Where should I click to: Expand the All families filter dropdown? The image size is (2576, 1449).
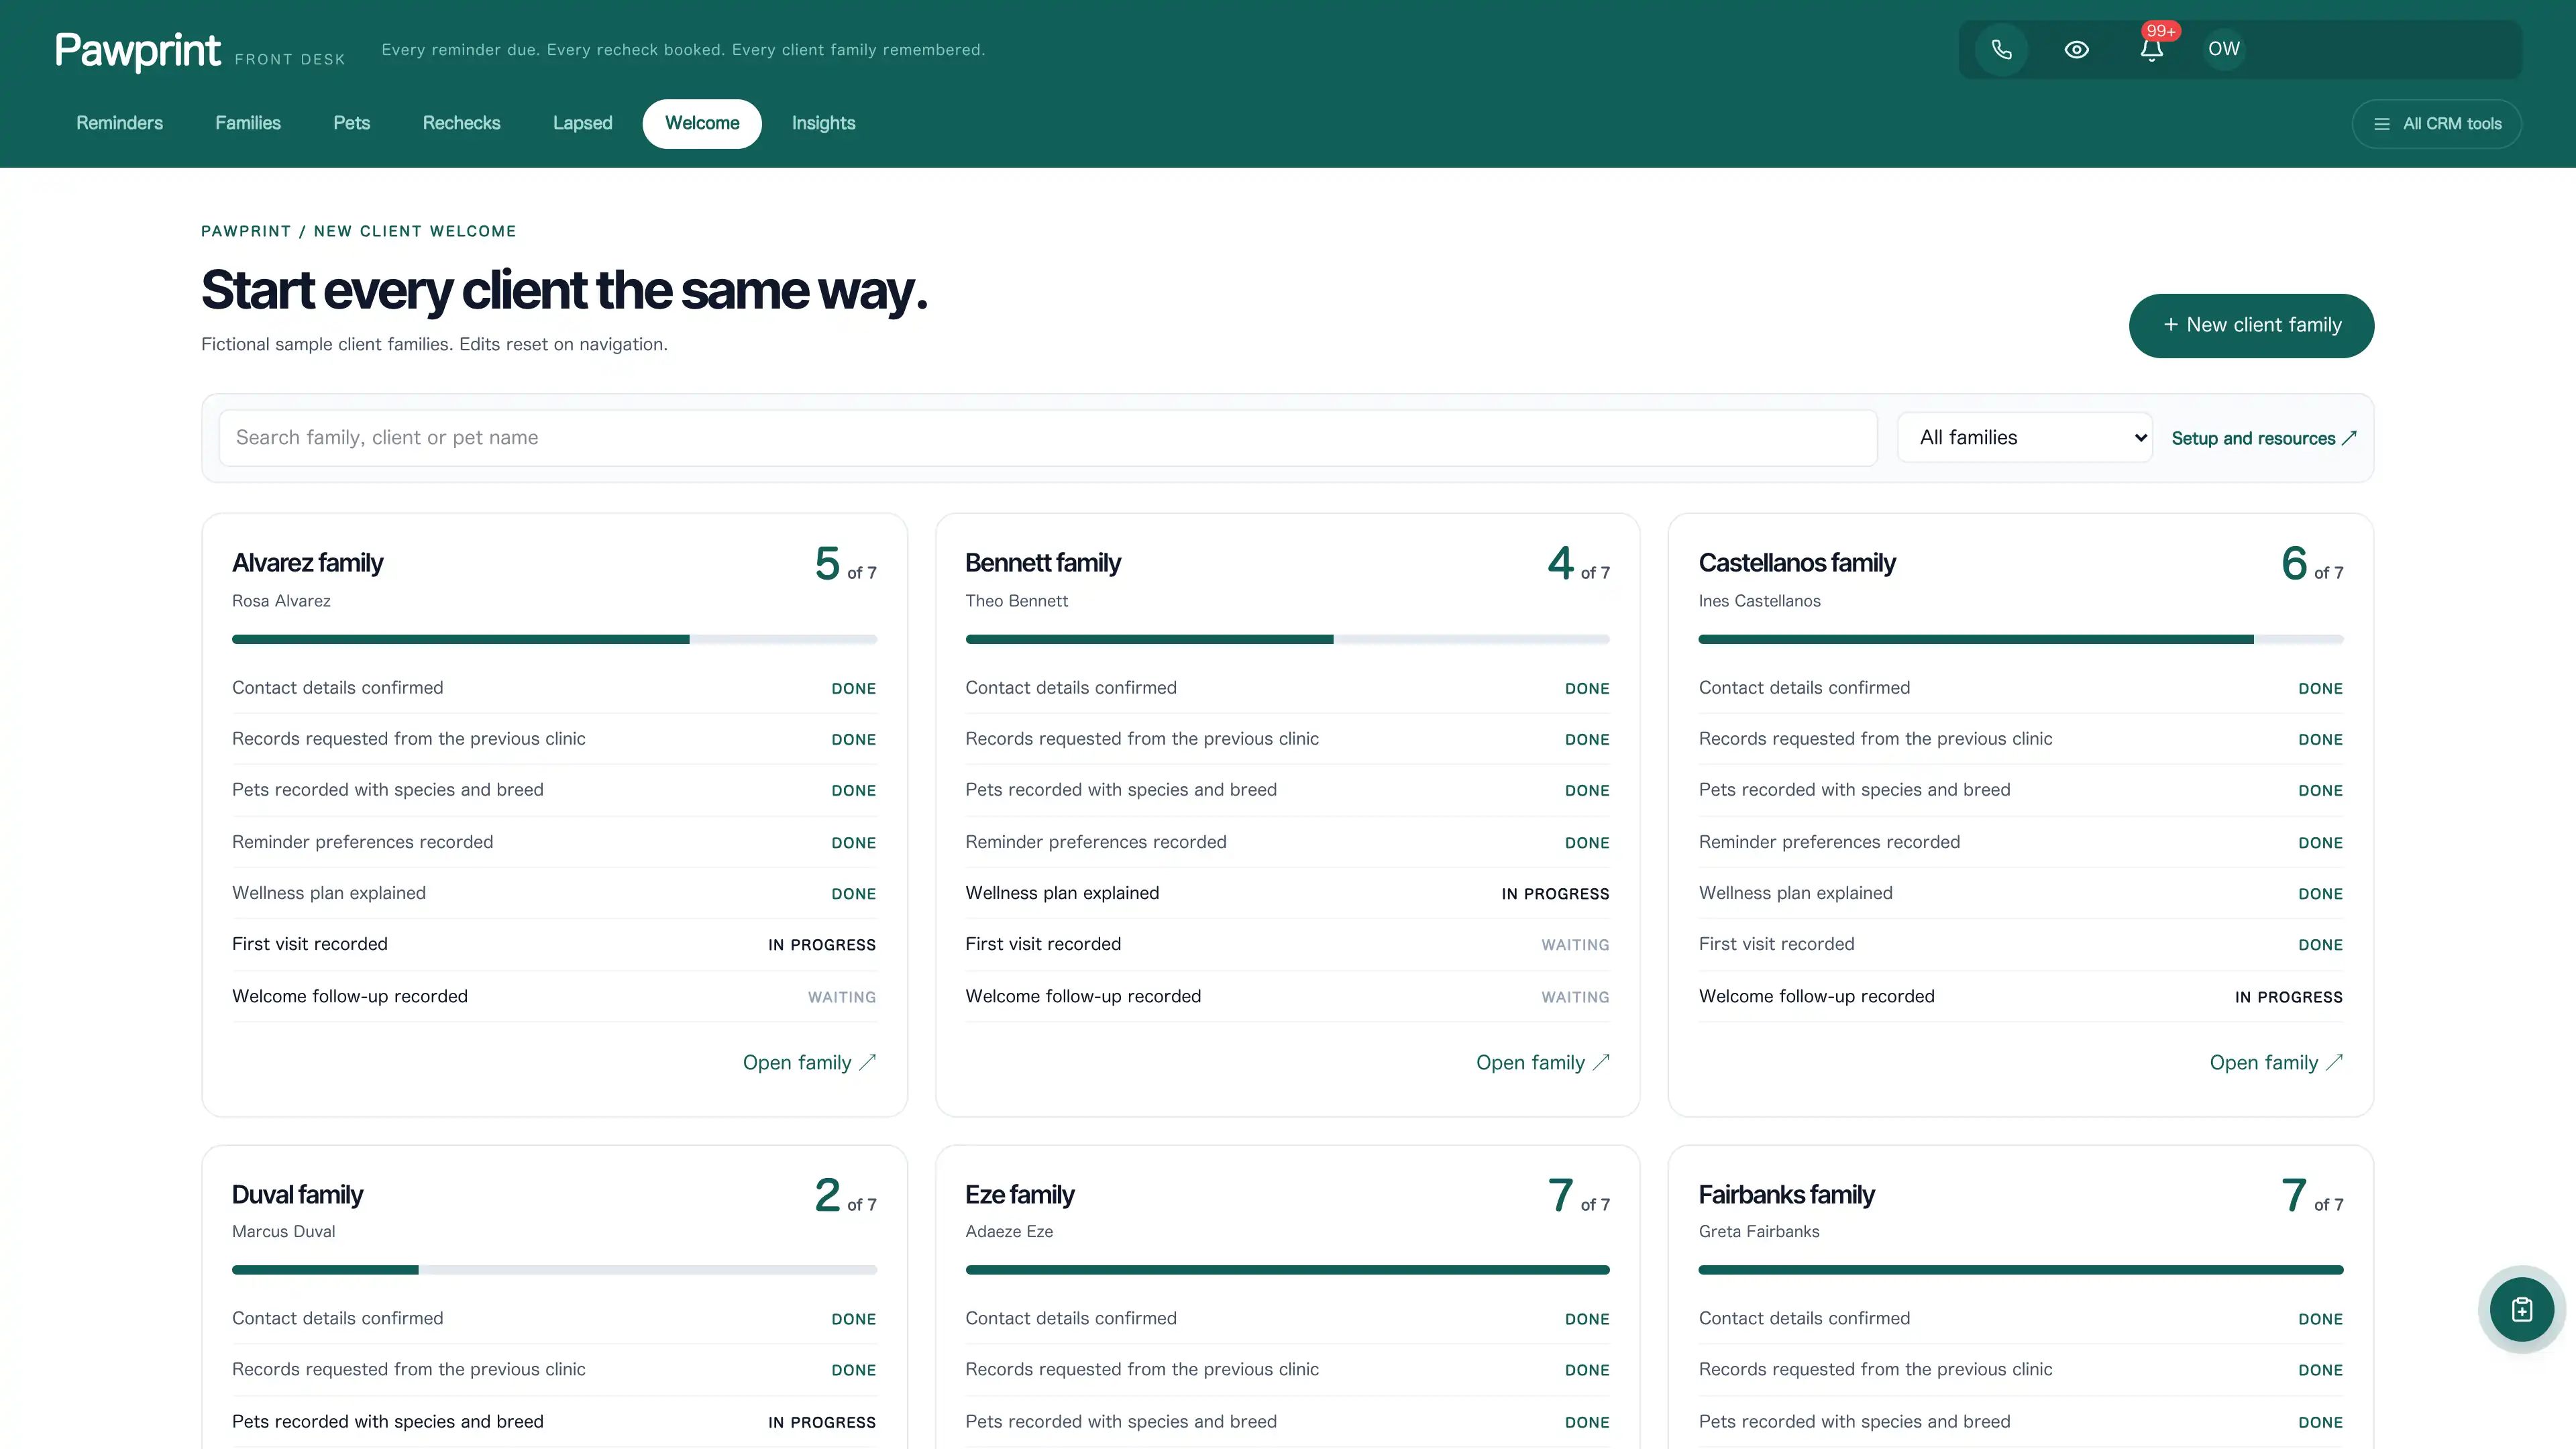2025,437
